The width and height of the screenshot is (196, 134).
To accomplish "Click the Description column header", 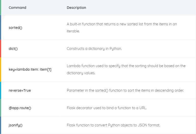I will point(76,8).
